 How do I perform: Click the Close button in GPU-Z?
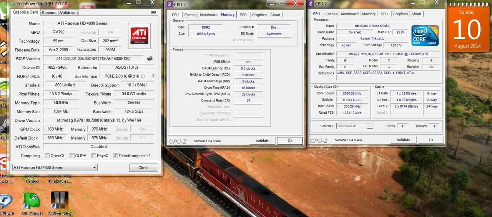coord(143,167)
